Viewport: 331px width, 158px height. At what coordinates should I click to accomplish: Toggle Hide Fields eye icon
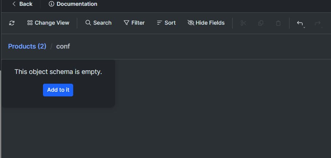coord(191,23)
